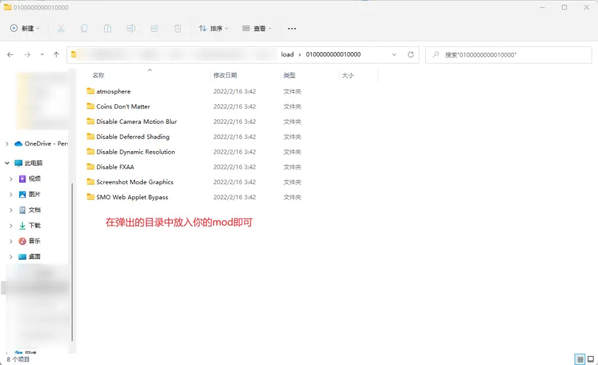Open the recent locations dropdown chevron
598x365 pixels.
point(42,55)
